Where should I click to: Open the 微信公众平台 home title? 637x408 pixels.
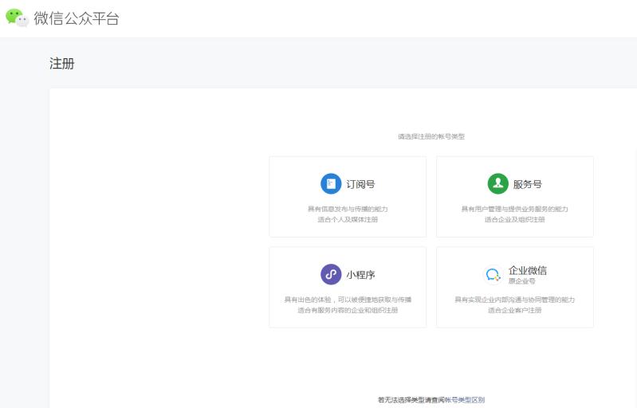(77, 18)
